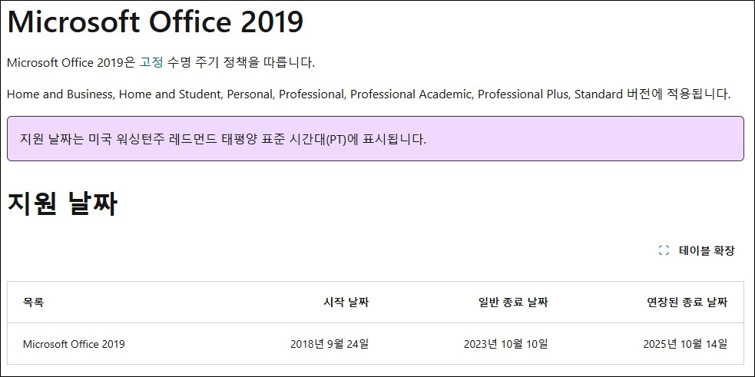Image resolution: width=755 pixels, height=377 pixels.
Task: Click the Home and Business edition text
Action: point(60,94)
